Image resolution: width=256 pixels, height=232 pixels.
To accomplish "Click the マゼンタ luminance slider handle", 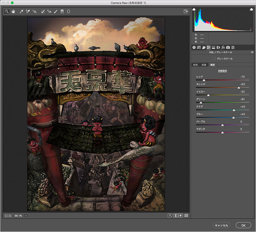I will click(222, 133).
